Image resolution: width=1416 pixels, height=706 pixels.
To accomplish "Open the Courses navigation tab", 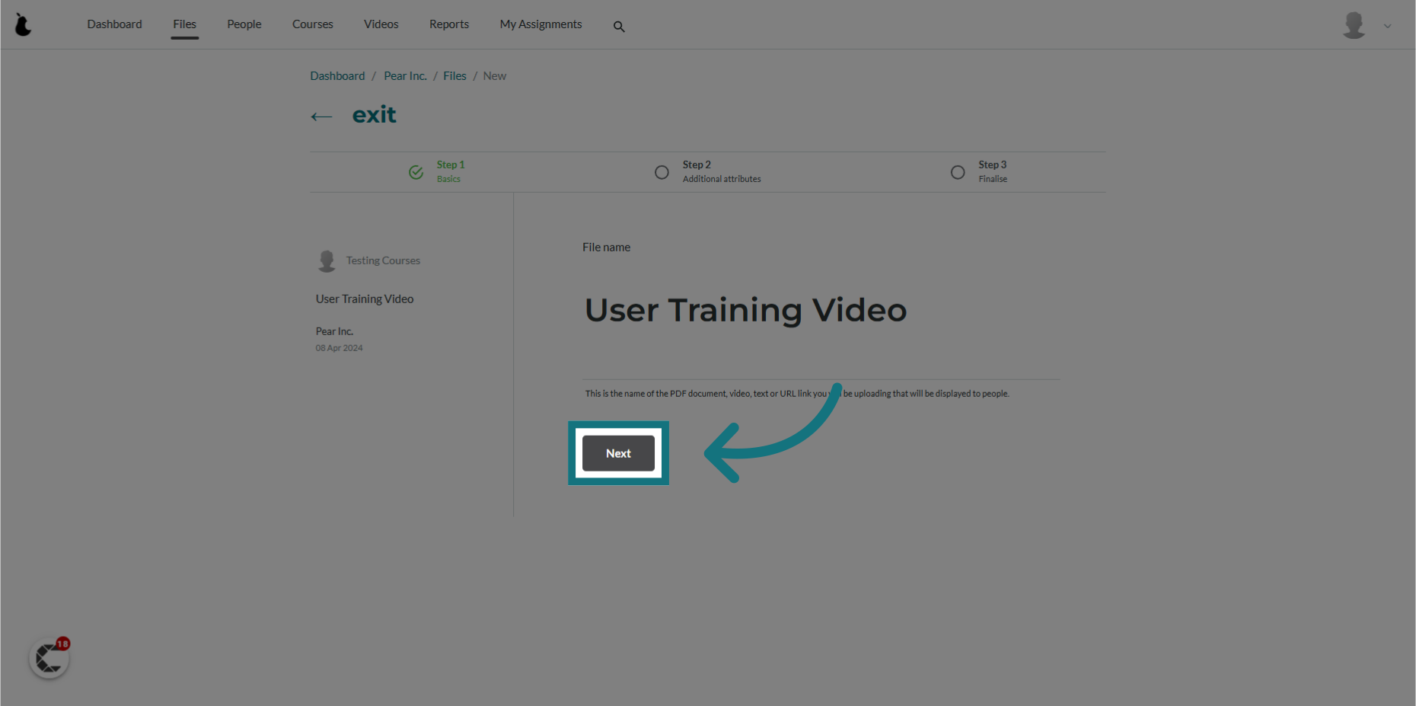I will [x=313, y=24].
